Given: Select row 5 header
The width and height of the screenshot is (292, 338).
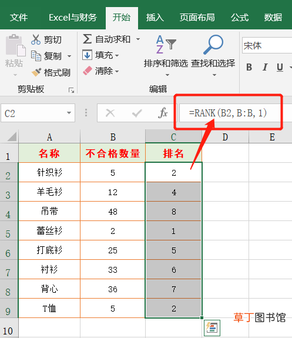Looking at the screenshot, I should coord(9,230).
